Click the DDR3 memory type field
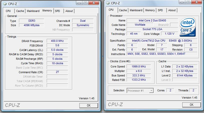Image resolution: width=204 pixels, height=113 pixels. click(32, 21)
